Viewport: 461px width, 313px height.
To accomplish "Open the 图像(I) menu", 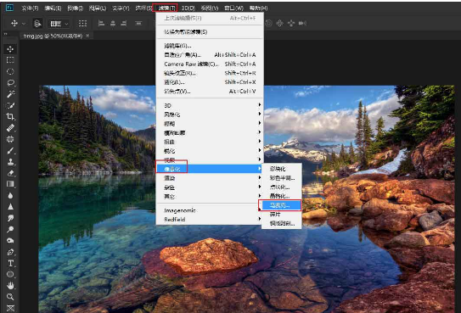I will (x=76, y=8).
